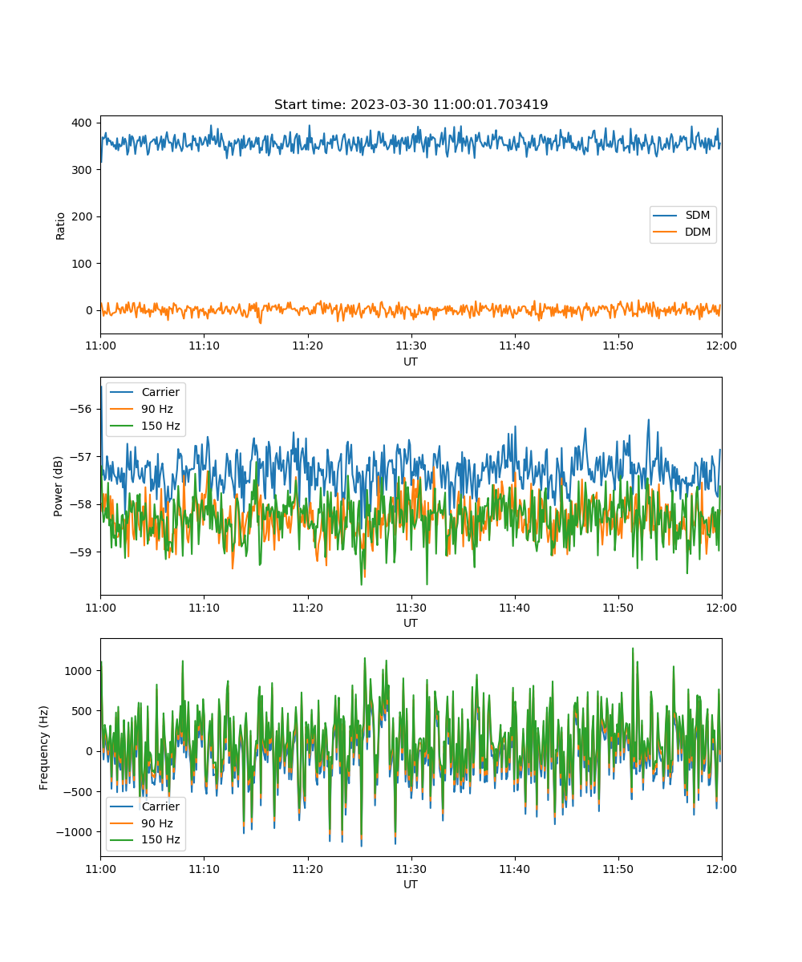
Task: Click the 11:00 tick under the Ratio plot
Action: coord(100,346)
